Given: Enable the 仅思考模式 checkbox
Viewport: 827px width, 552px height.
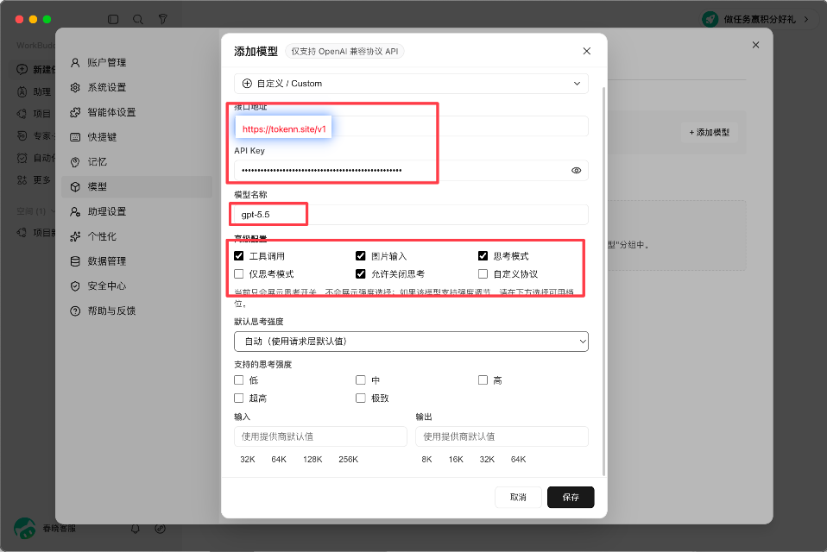Looking at the screenshot, I should (239, 274).
